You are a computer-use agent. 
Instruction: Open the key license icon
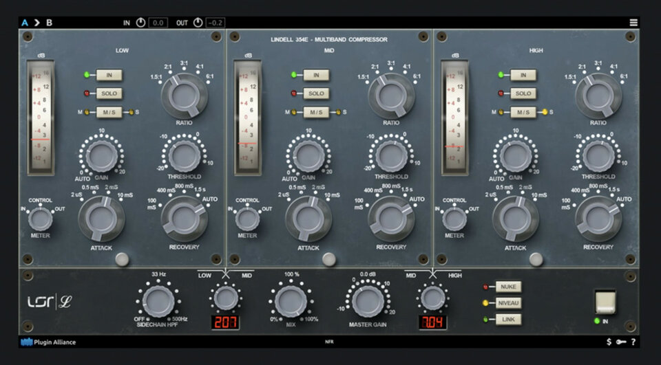pos(621,342)
